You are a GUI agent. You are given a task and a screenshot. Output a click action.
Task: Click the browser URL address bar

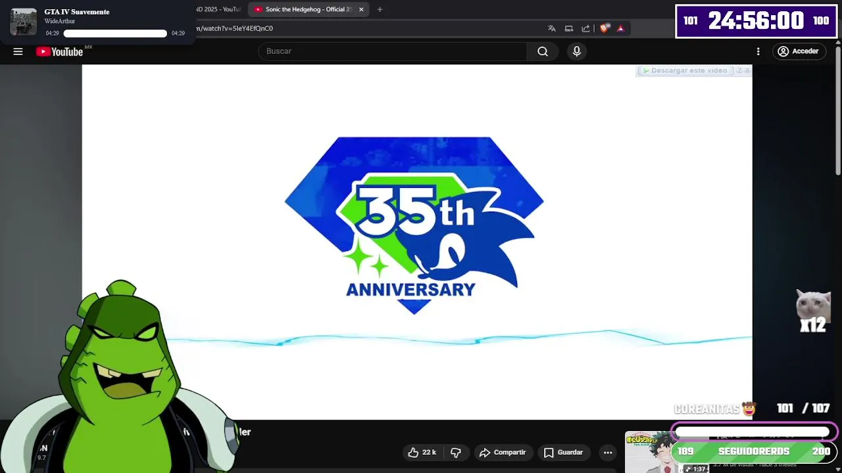coord(368,28)
